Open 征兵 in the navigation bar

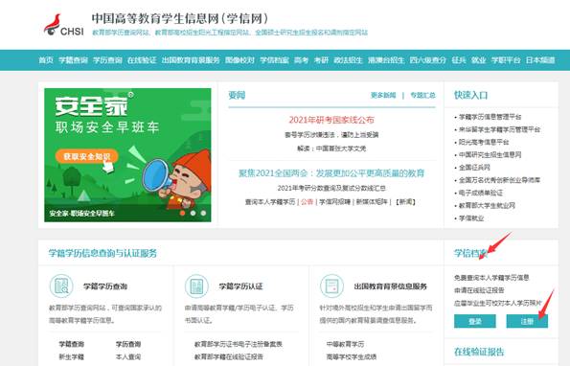pyautogui.click(x=459, y=60)
